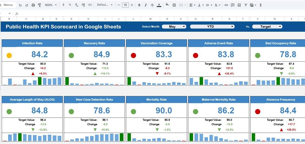305x144 pixels.
Task: Print the spreadsheet with the printer icon
Action: click(x=33, y=5)
